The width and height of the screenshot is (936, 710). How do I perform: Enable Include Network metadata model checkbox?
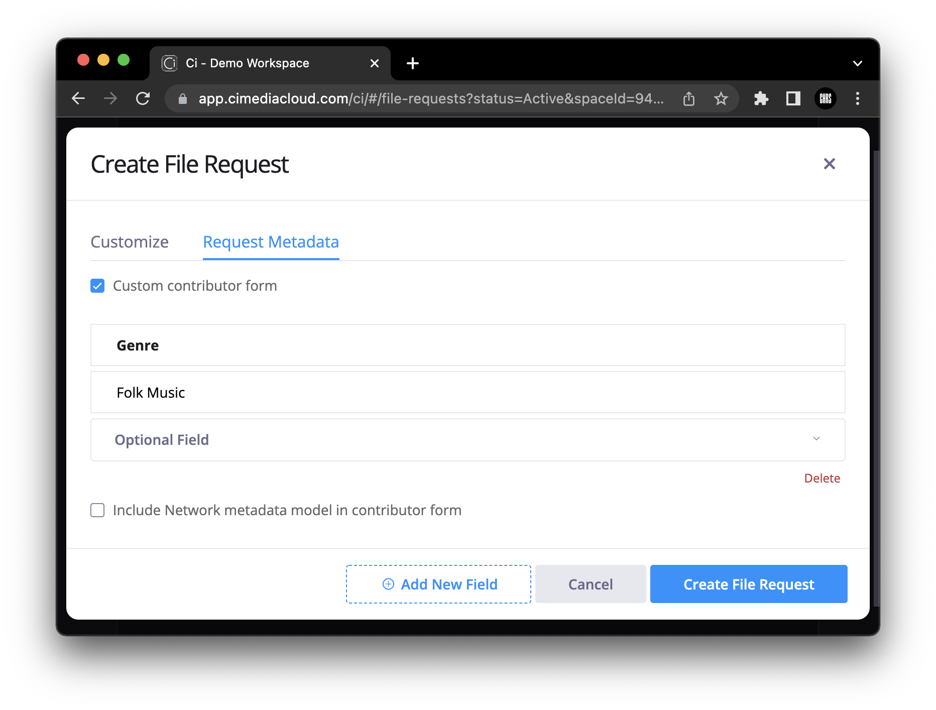[x=97, y=510]
